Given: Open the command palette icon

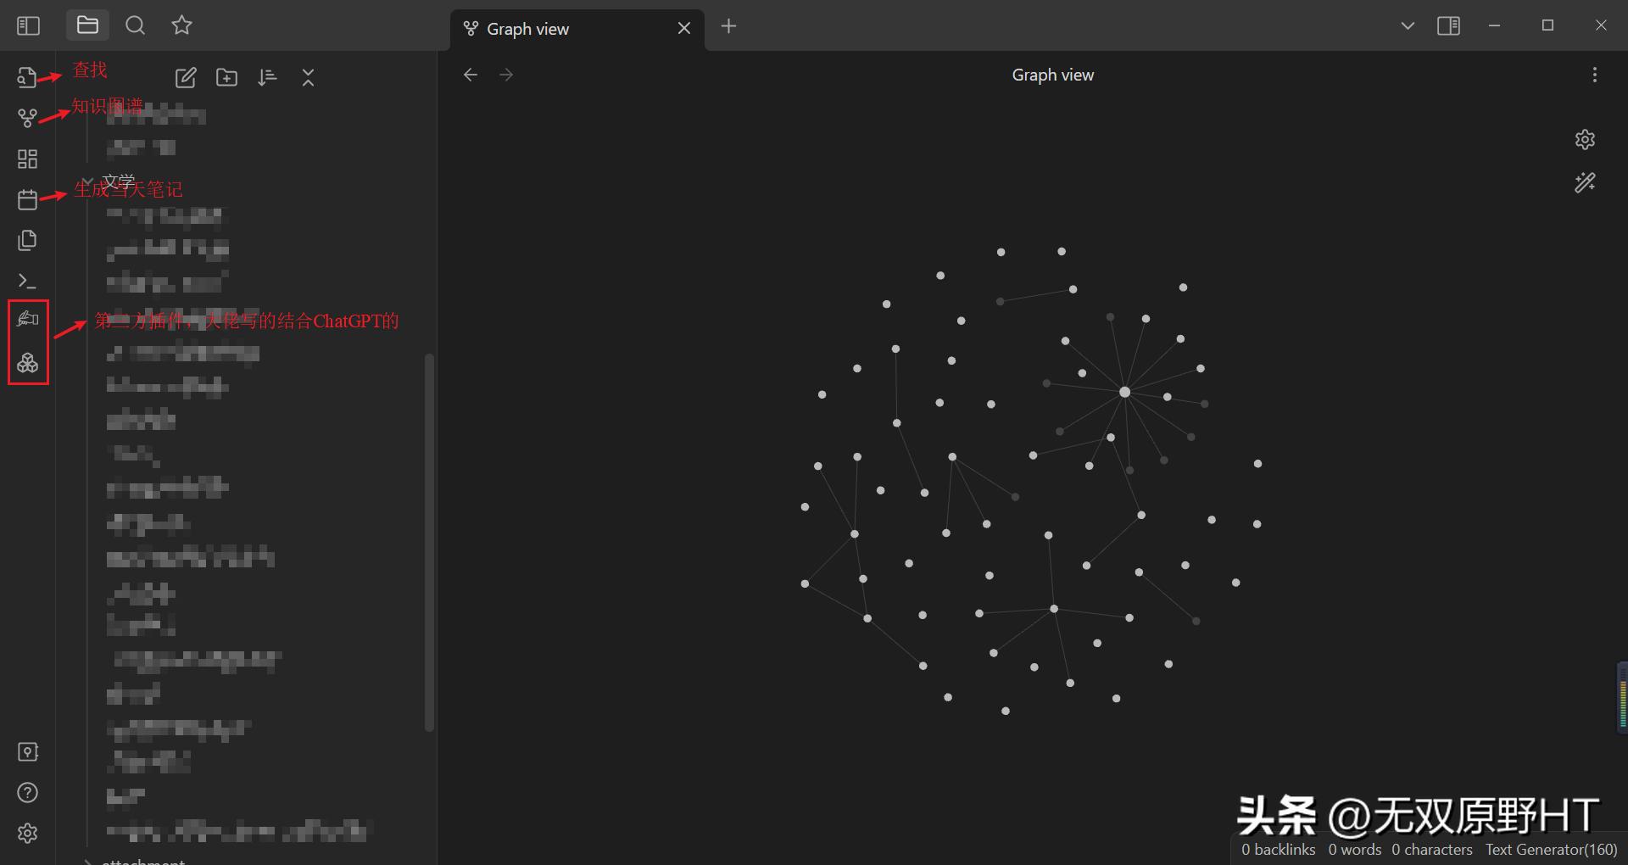Looking at the screenshot, I should click(x=27, y=281).
